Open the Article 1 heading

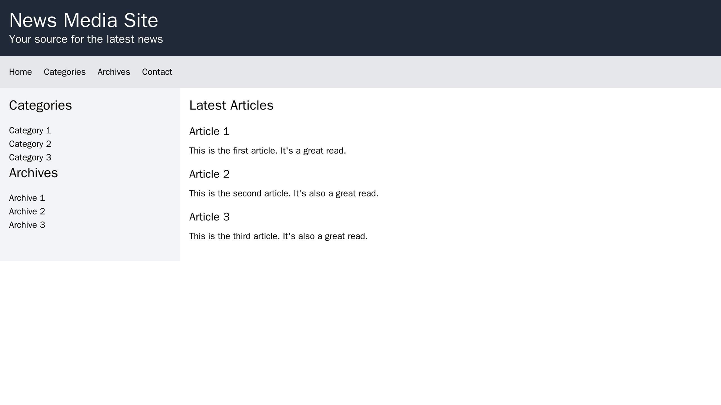209,131
